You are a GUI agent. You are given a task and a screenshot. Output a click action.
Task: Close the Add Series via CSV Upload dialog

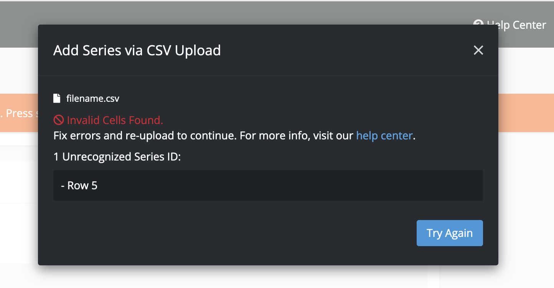click(x=478, y=50)
